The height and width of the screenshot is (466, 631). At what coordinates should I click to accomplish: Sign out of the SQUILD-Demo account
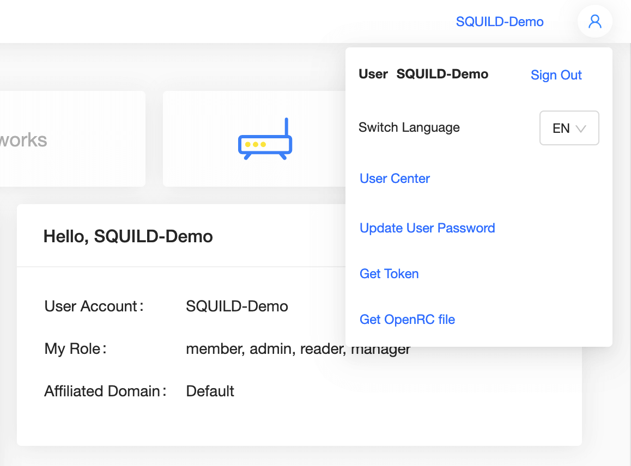coord(556,75)
